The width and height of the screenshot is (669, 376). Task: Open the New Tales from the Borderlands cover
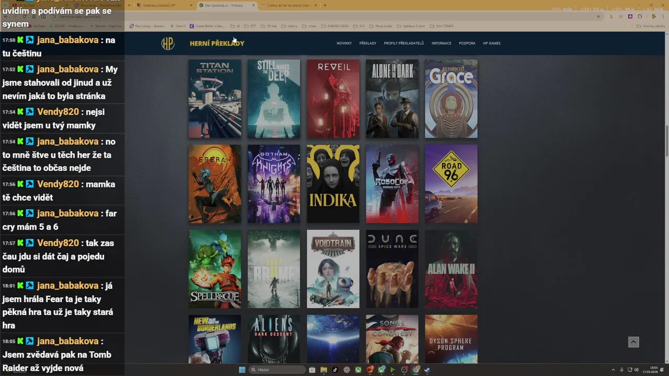[x=215, y=339]
